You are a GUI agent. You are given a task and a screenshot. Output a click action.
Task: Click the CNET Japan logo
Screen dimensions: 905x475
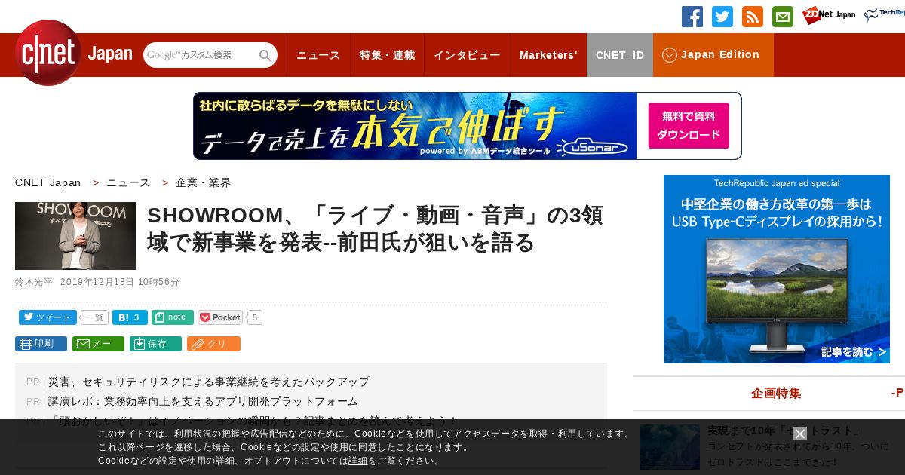(73, 54)
